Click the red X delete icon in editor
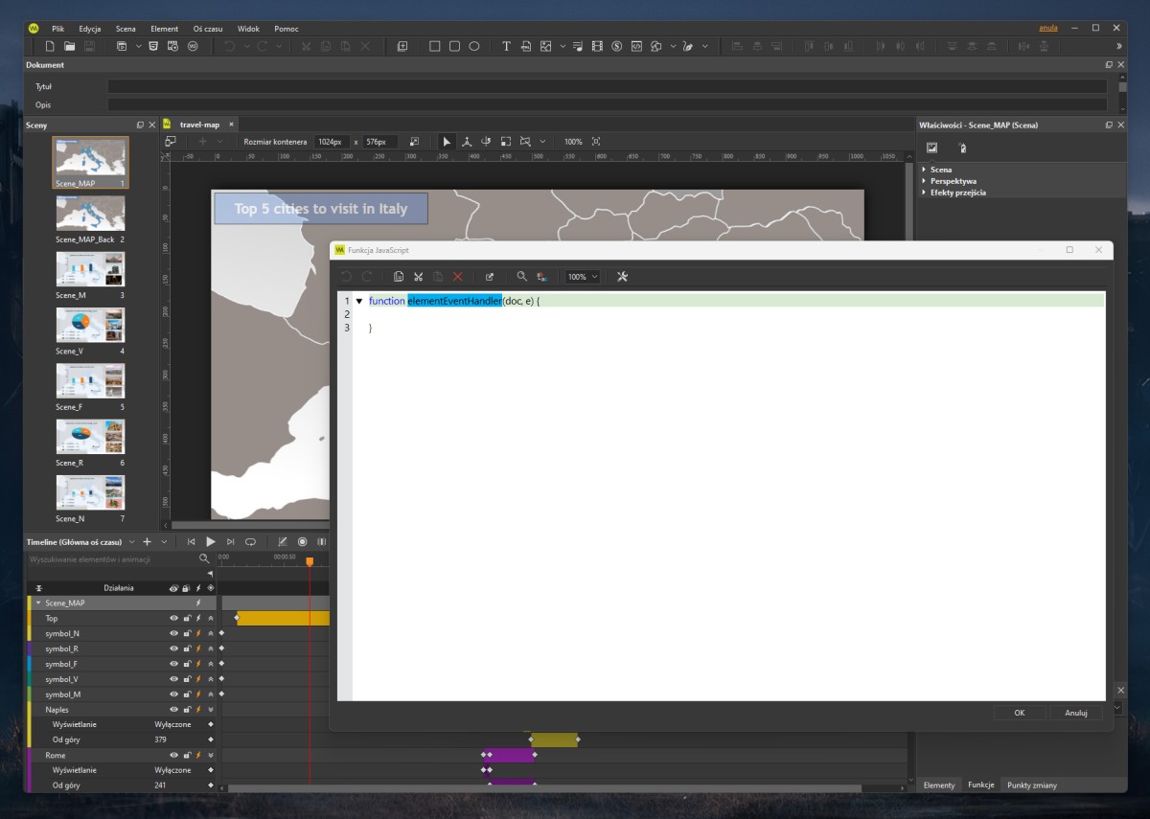Viewport: 1150px width, 819px height. [x=457, y=277]
